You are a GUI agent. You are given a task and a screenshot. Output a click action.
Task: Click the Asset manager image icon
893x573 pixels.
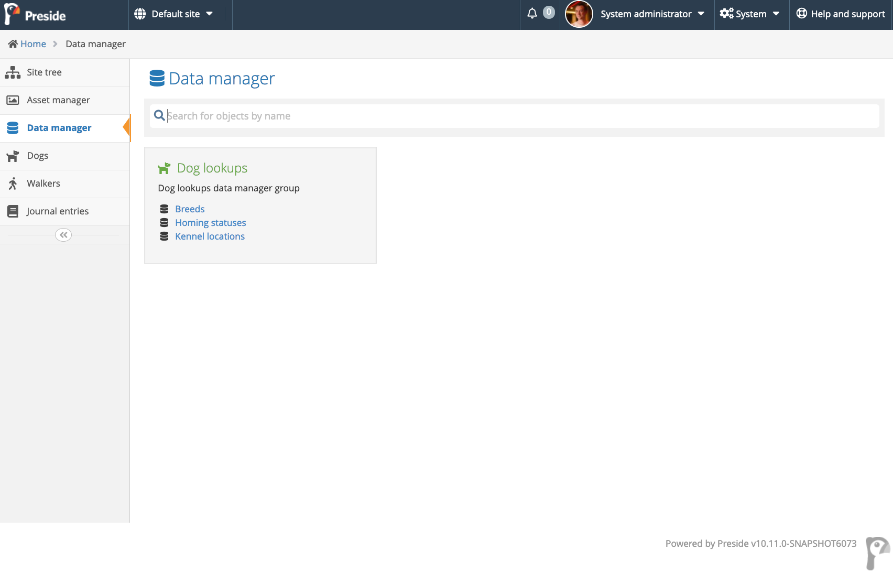coord(13,100)
